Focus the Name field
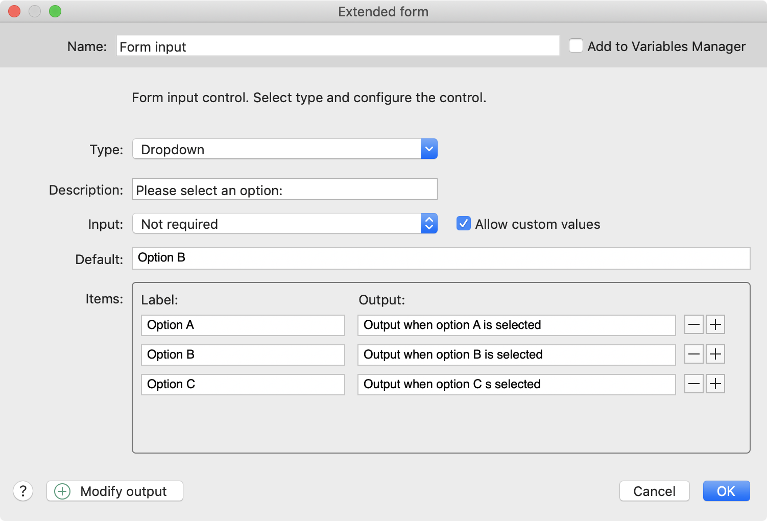The image size is (767, 521). (338, 46)
